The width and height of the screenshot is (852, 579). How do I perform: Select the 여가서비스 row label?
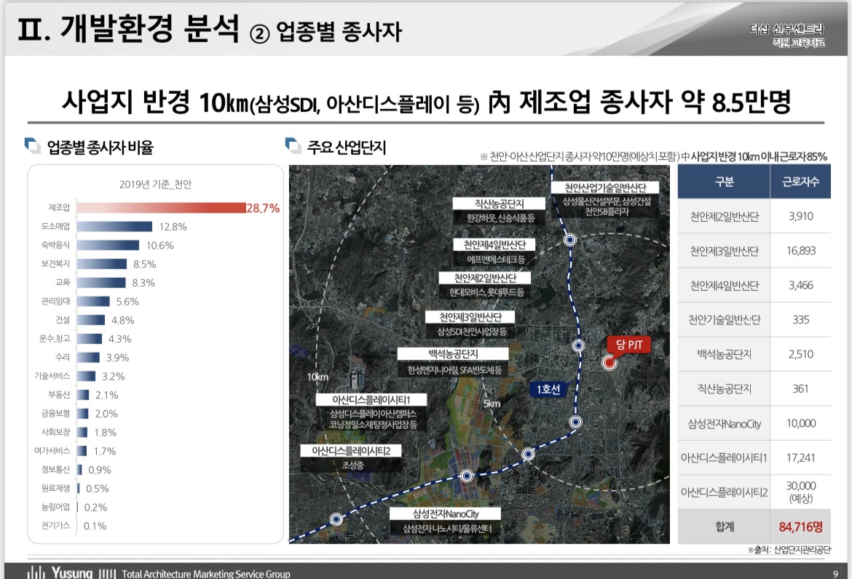pyautogui.click(x=52, y=450)
